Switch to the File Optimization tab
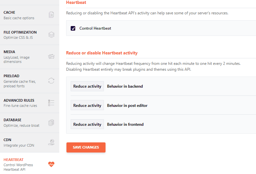256x174 pixels. pos(20,35)
